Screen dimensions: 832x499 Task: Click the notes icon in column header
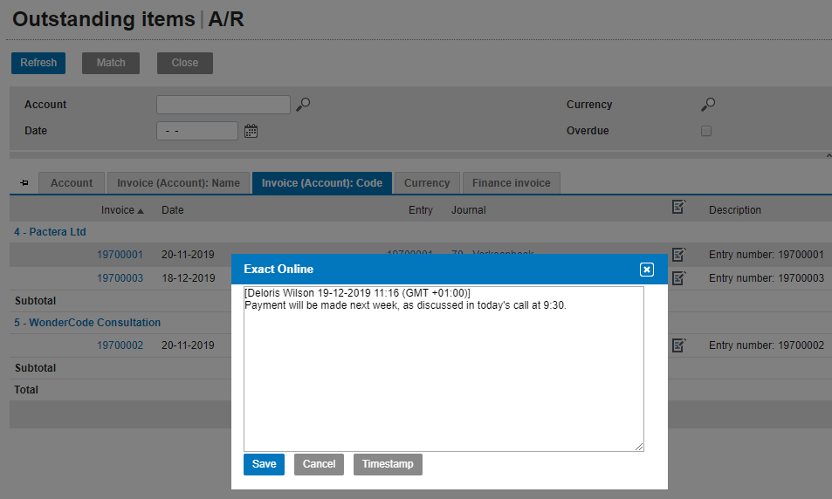(678, 208)
